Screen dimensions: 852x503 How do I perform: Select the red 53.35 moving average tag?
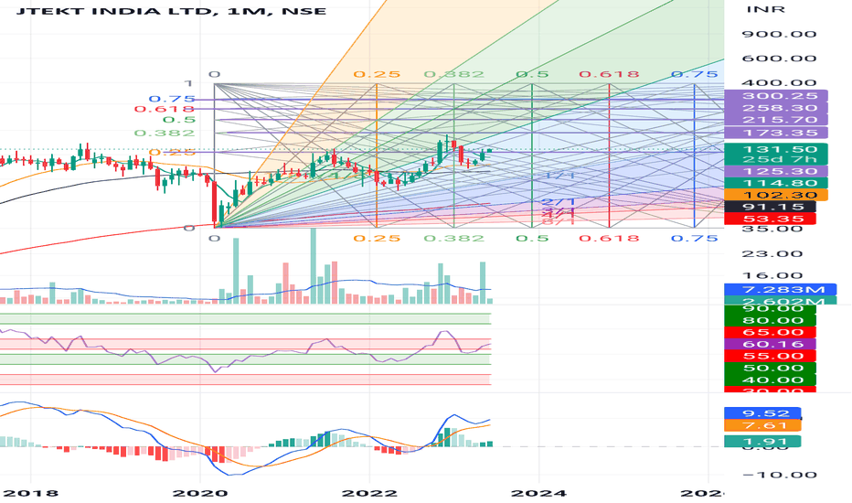click(771, 219)
